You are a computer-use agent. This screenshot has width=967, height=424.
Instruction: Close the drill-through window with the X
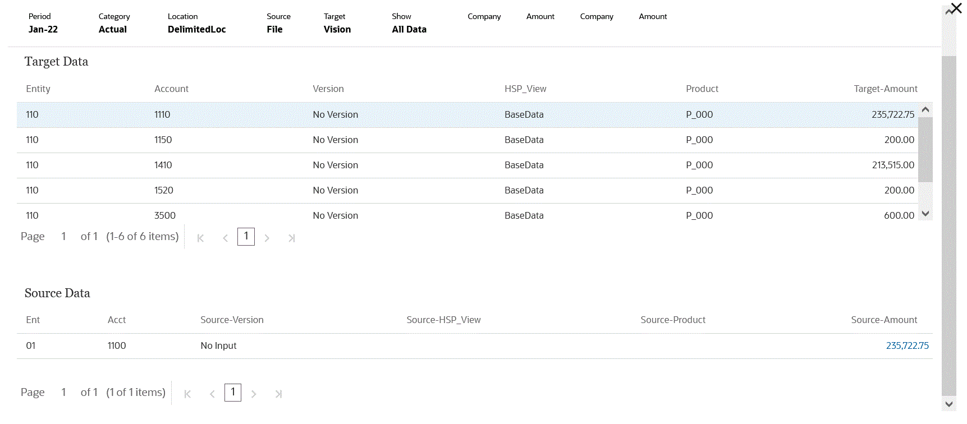956,8
